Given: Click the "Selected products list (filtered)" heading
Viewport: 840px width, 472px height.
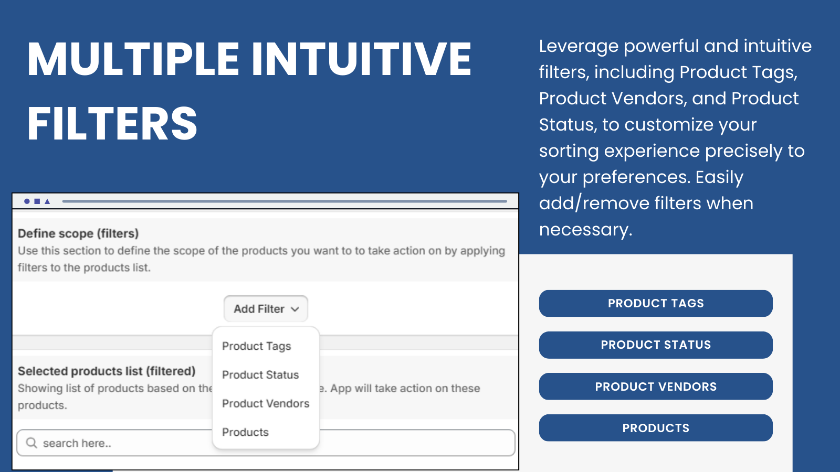Looking at the screenshot, I should point(107,371).
